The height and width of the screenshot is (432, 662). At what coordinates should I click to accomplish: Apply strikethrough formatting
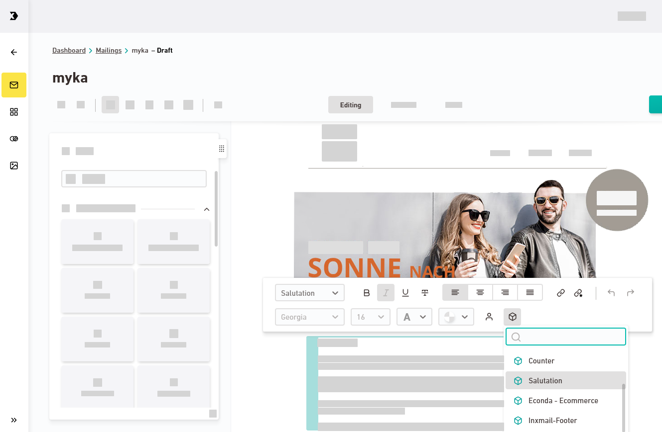coord(424,293)
